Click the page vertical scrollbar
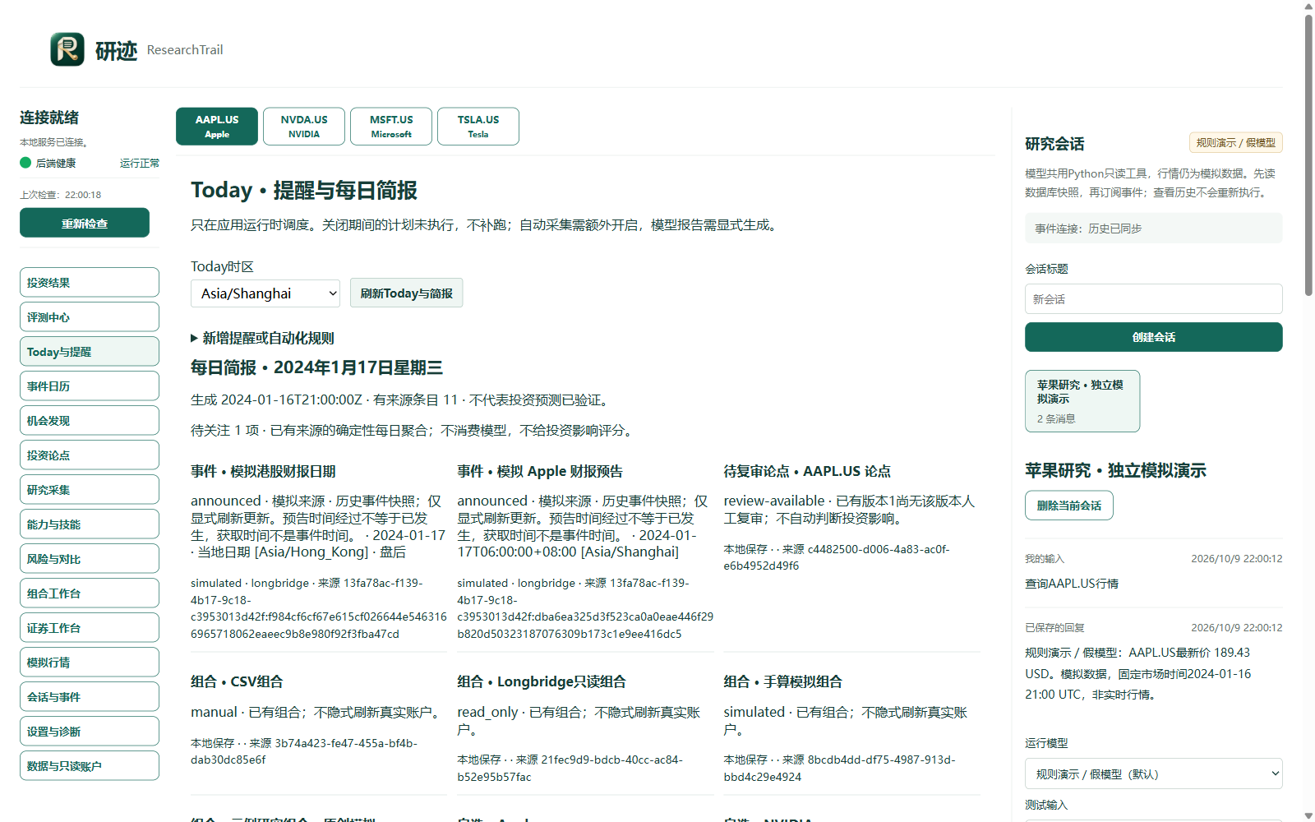Image resolution: width=1315 pixels, height=822 pixels. click(x=1308, y=156)
